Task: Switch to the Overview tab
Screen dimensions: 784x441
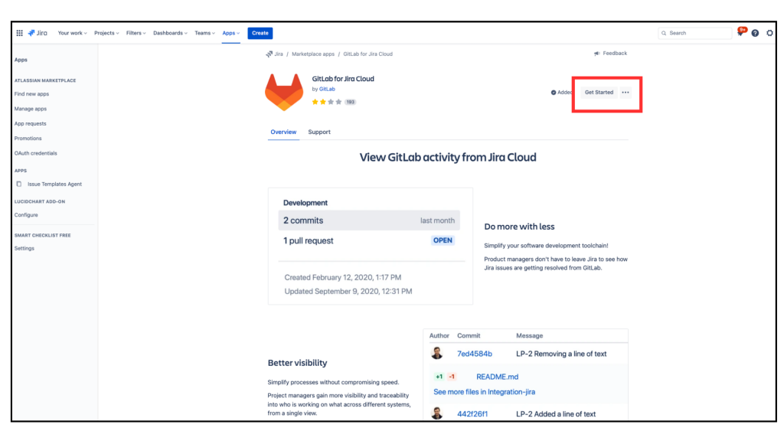Action: 283,132
